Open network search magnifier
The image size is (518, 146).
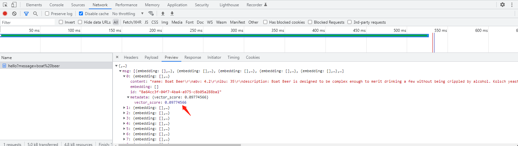[x=35, y=13]
